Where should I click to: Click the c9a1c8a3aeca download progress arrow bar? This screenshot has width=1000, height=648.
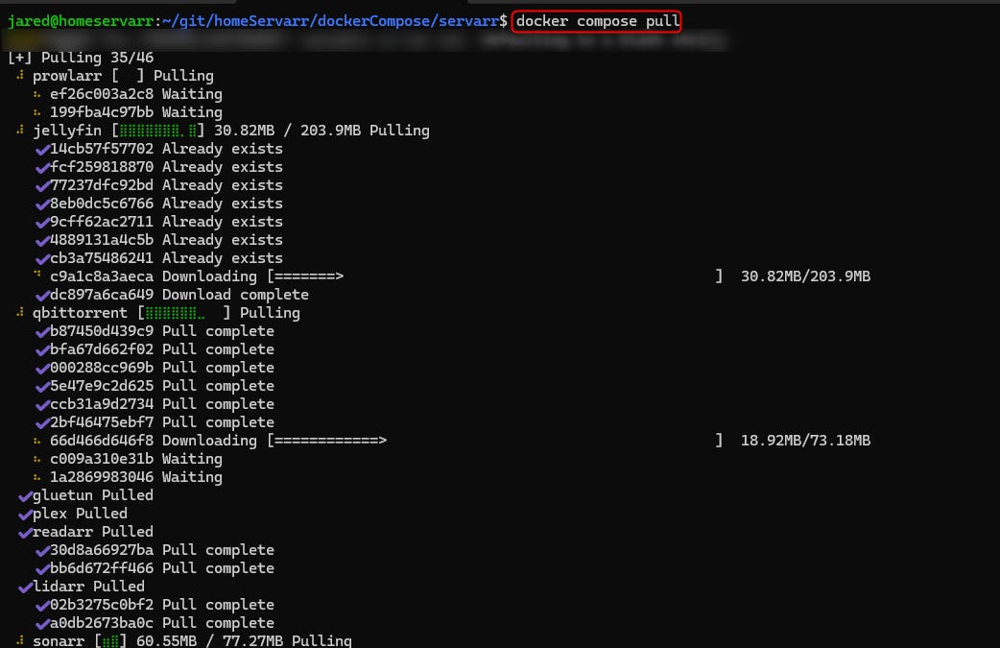pyautogui.click(x=495, y=276)
